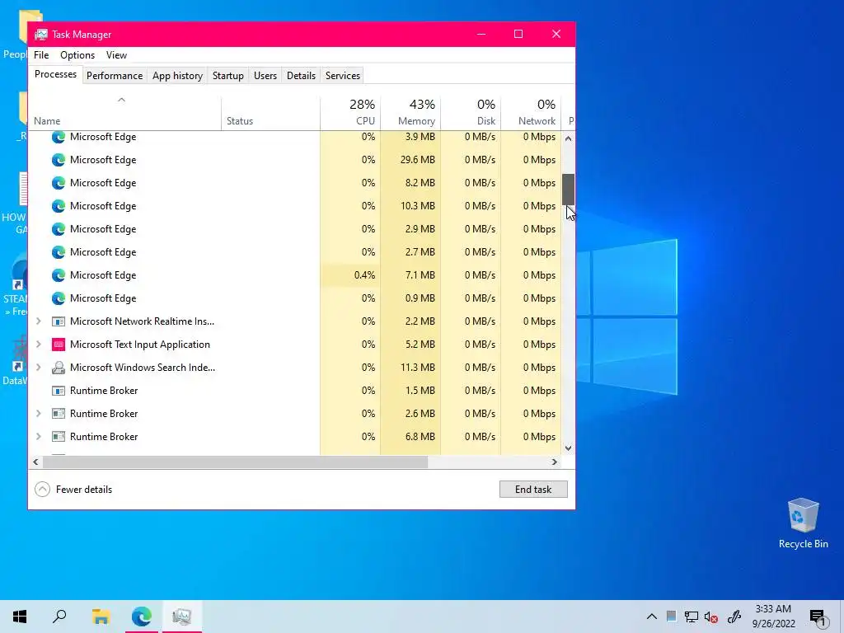The width and height of the screenshot is (844, 633).
Task: Click the scroll up arrow of process list
Action: tap(569, 138)
